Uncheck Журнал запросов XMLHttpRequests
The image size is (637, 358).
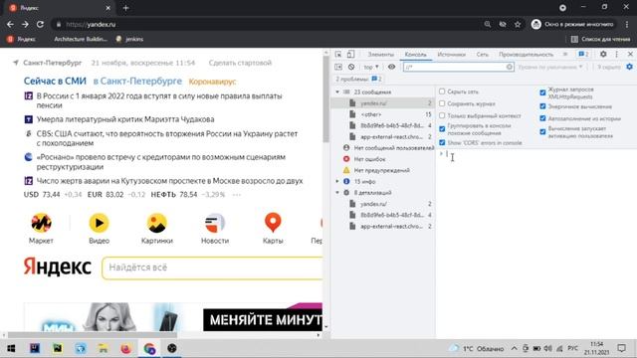[x=542, y=92]
